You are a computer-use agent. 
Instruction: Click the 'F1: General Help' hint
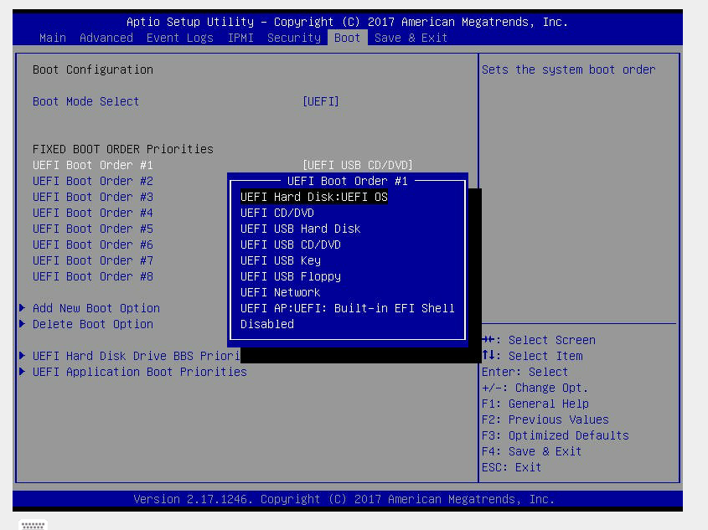pyautogui.click(x=535, y=404)
